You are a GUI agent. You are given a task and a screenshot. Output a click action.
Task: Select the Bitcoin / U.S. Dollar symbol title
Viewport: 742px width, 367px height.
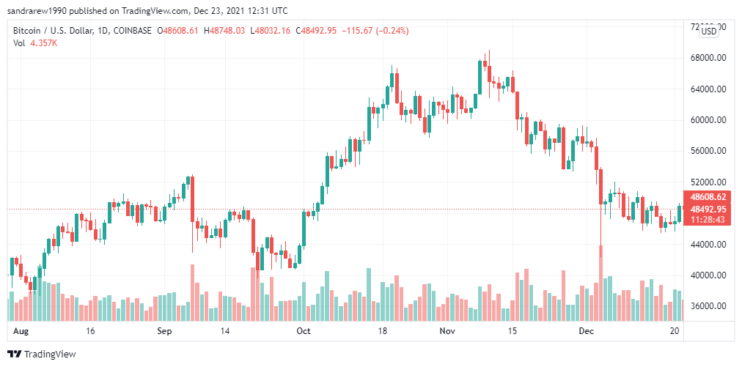[x=54, y=31]
